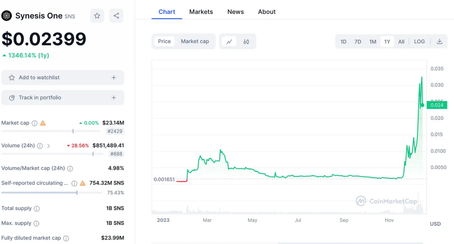The width and height of the screenshot is (454, 244).
Task: Click the circulating supply progress bar
Action: click(x=52, y=193)
